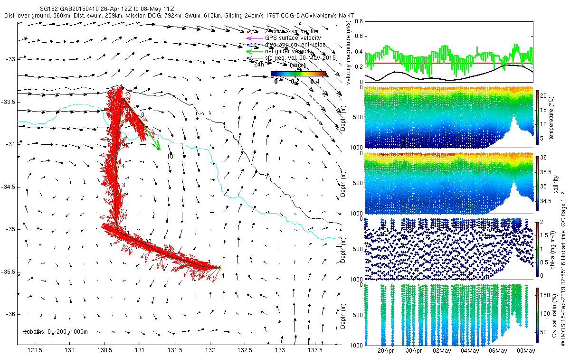Click the 'Depth (m)' label of the temperature panel
570x356 pixels.
click(342, 117)
